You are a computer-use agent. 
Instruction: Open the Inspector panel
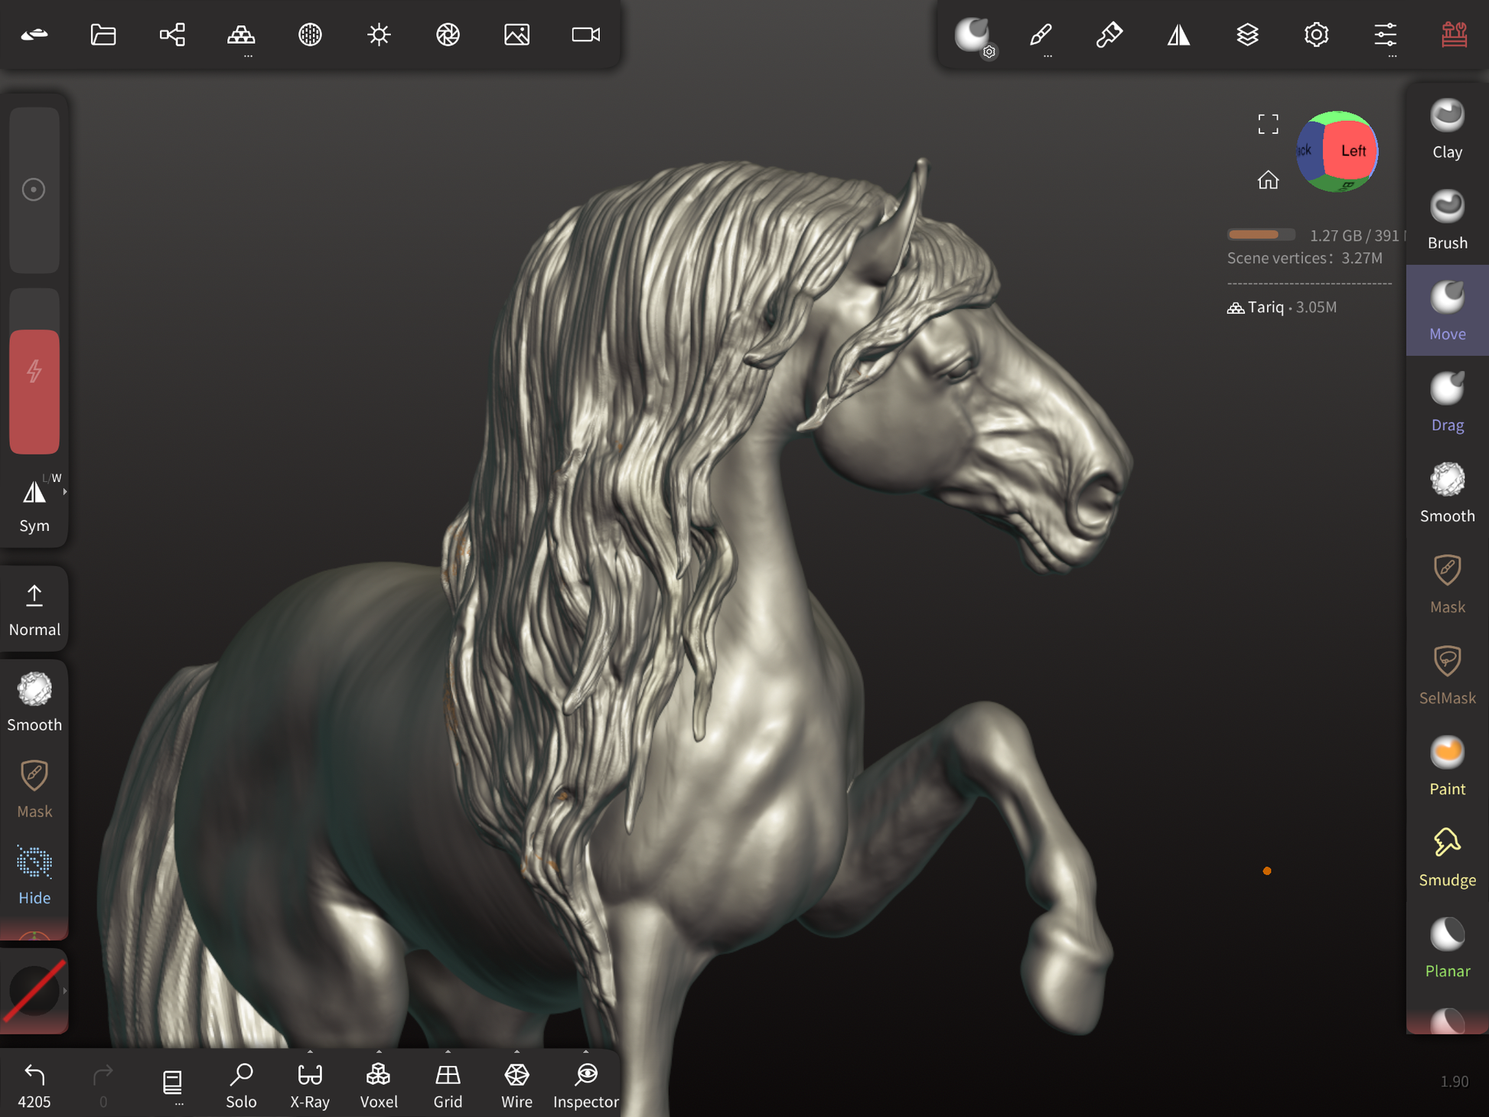pos(585,1084)
